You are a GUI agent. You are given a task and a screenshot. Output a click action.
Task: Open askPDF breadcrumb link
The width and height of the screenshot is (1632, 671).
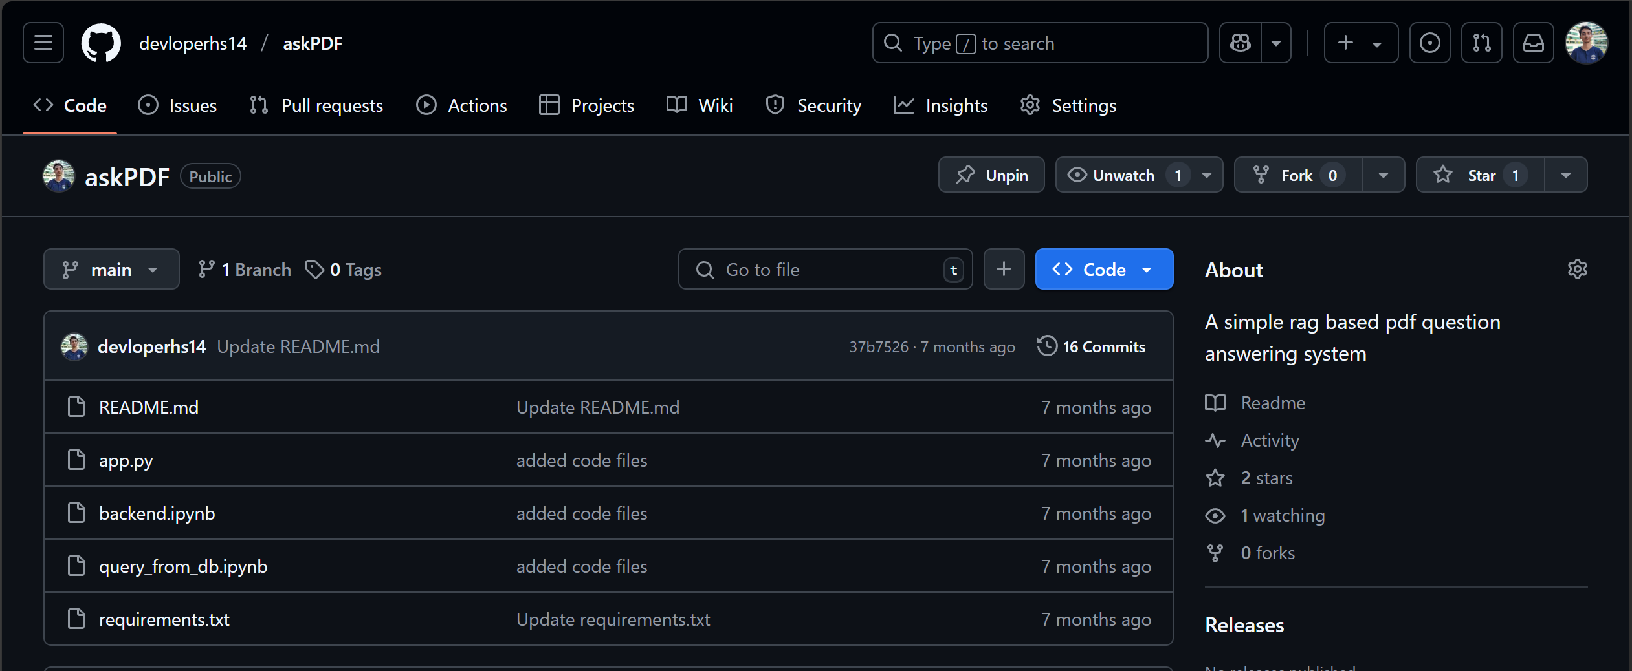[x=313, y=43]
